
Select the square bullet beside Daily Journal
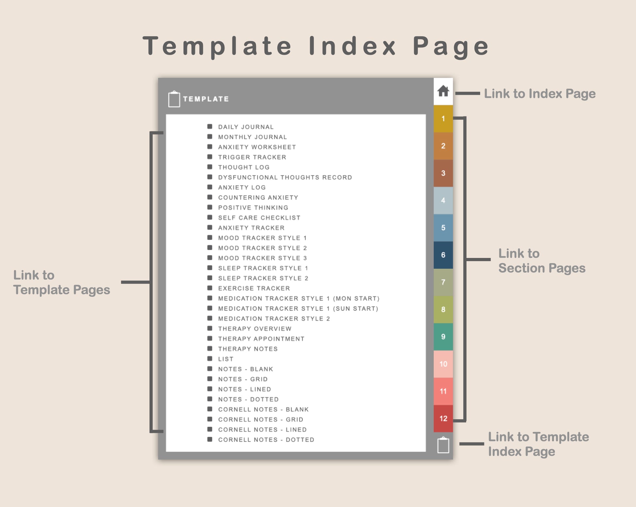click(x=210, y=127)
